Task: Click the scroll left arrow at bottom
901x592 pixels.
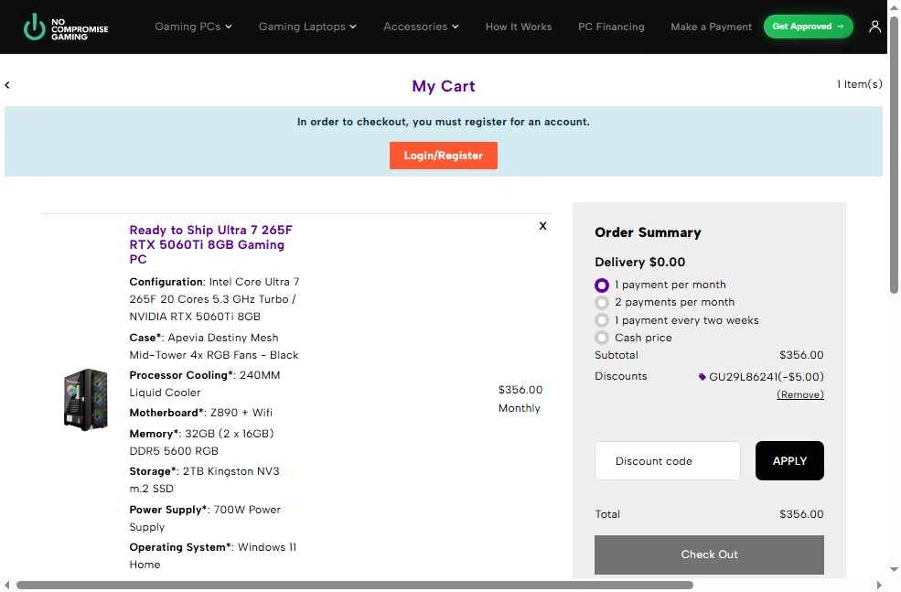Action: click(7, 585)
